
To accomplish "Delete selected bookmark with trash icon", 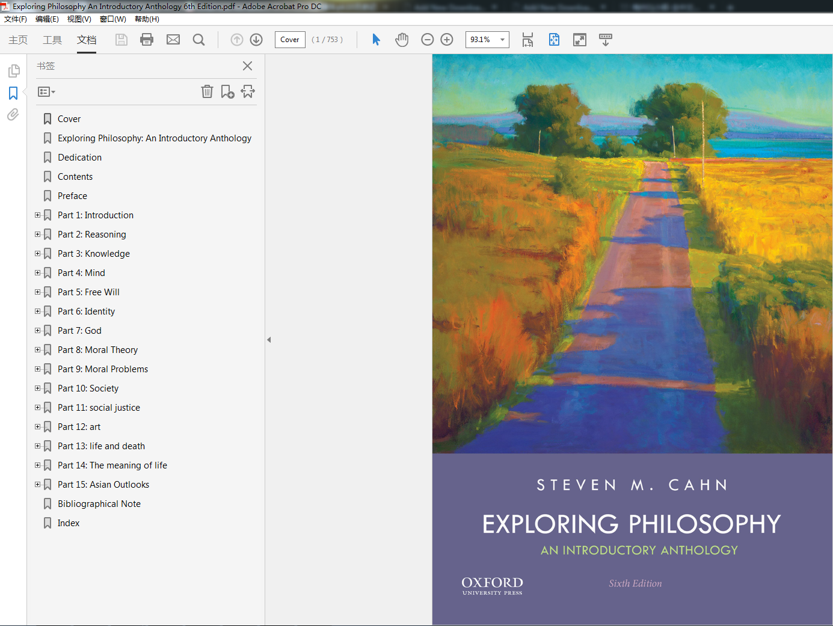I will (x=207, y=91).
